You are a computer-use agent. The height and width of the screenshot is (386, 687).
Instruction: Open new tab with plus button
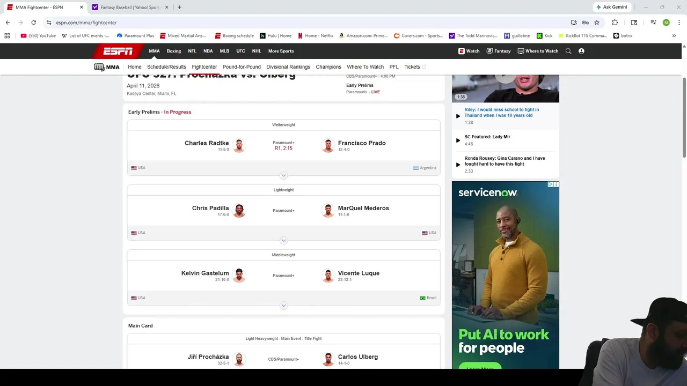click(179, 7)
